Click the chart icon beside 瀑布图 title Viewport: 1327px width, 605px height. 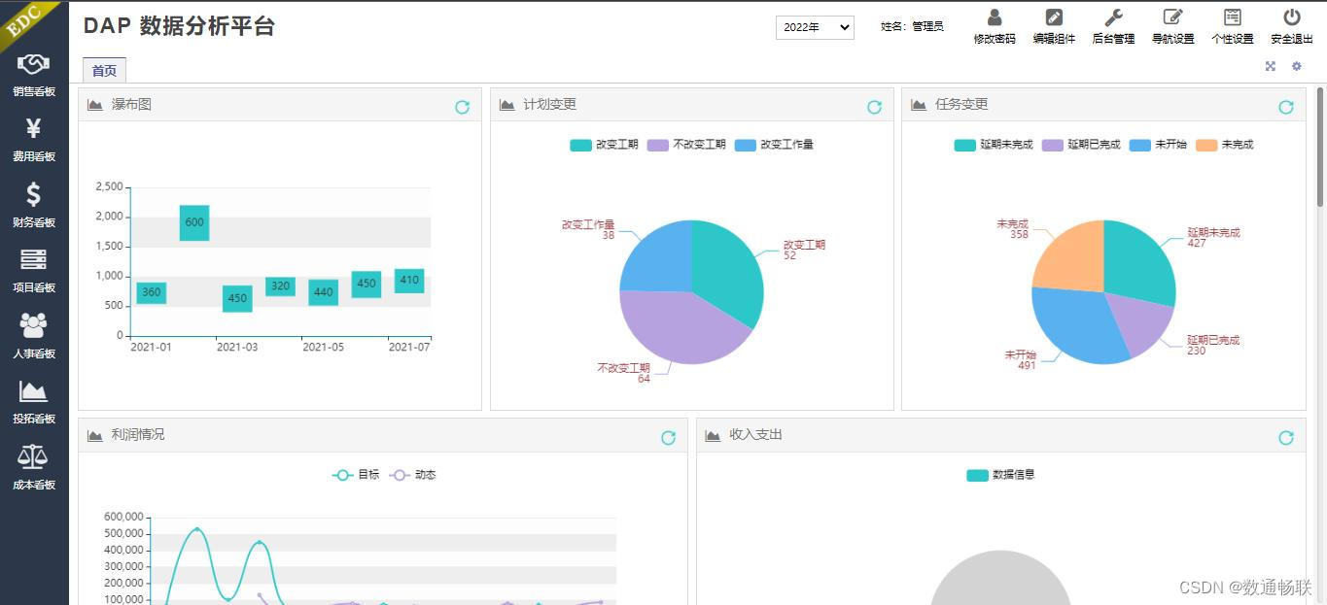(95, 105)
